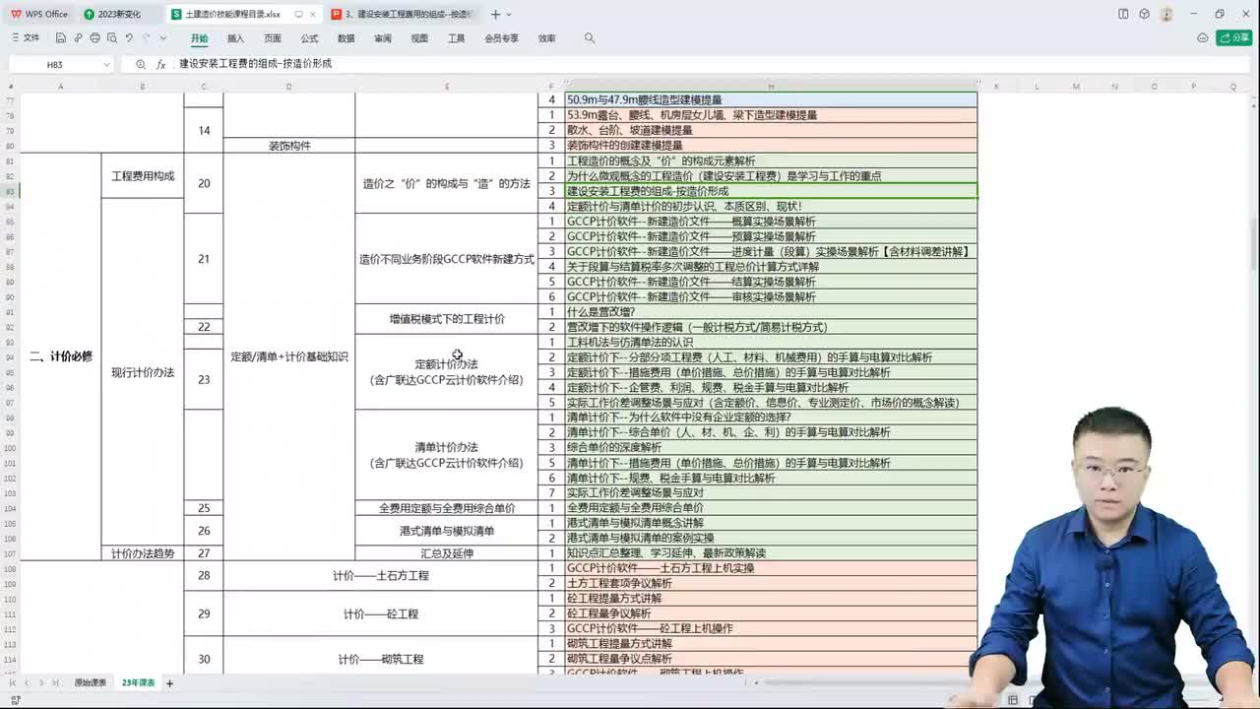Viewport: 1260px width, 709px height.
Task: Click the print icon in quick toolbar
Action: click(x=94, y=38)
